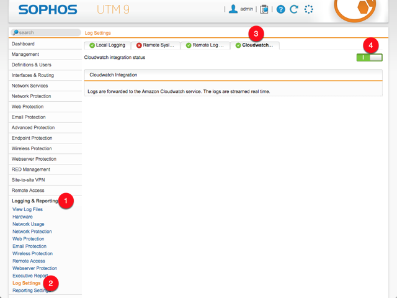397x298 pixels.
Task: Open RED Management menu
Action: 45,169
